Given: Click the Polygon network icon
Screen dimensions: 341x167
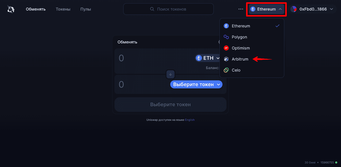Looking at the screenshot, I should (x=226, y=37).
